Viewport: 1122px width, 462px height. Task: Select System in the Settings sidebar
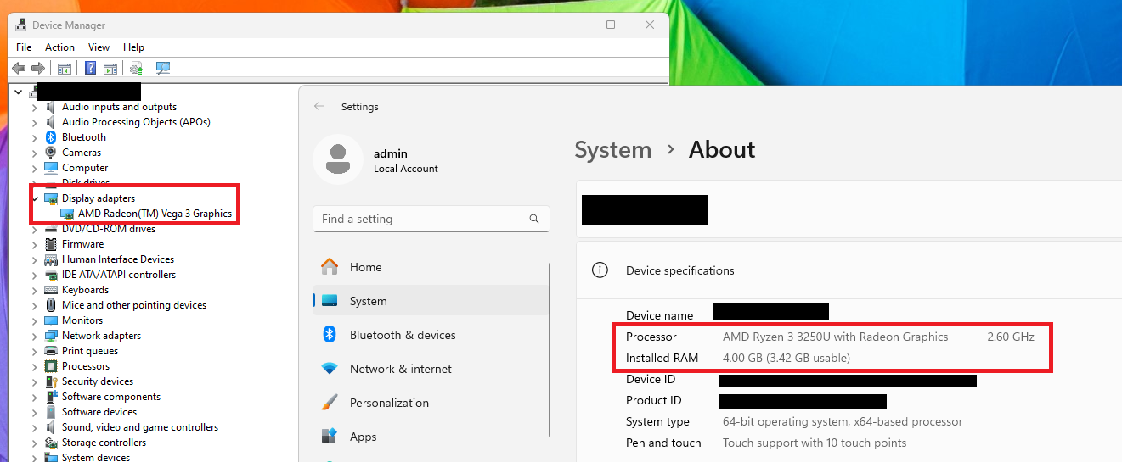pos(431,301)
